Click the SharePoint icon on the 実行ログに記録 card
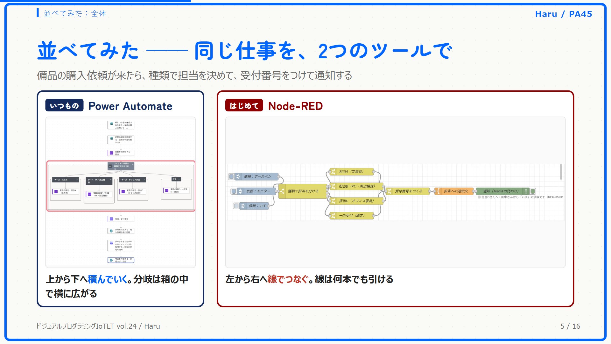The width and height of the screenshot is (611, 344). click(x=111, y=260)
